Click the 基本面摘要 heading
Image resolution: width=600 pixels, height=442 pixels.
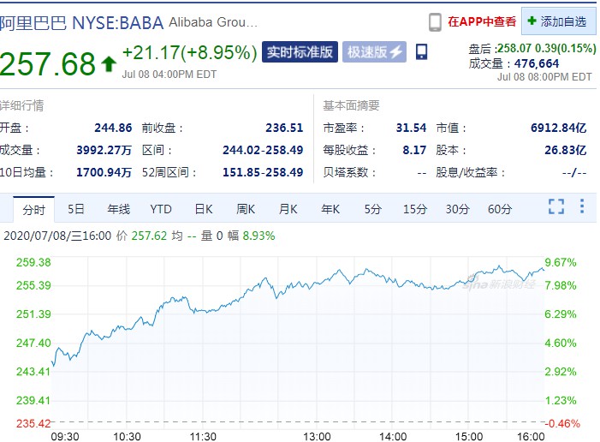(x=351, y=105)
